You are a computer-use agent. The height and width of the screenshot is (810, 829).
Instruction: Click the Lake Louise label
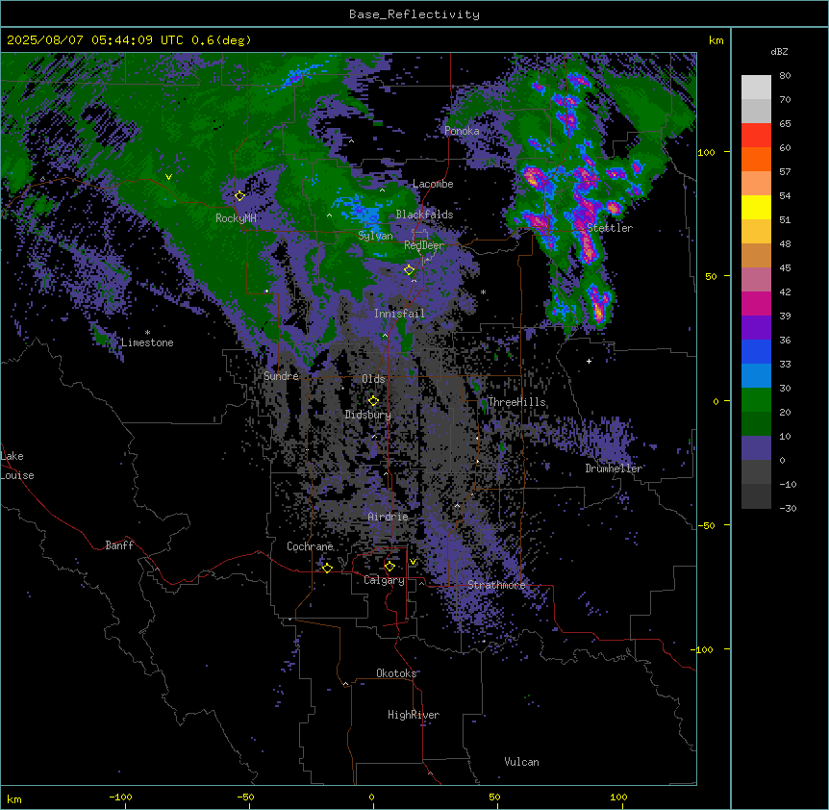click(x=15, y=466)
